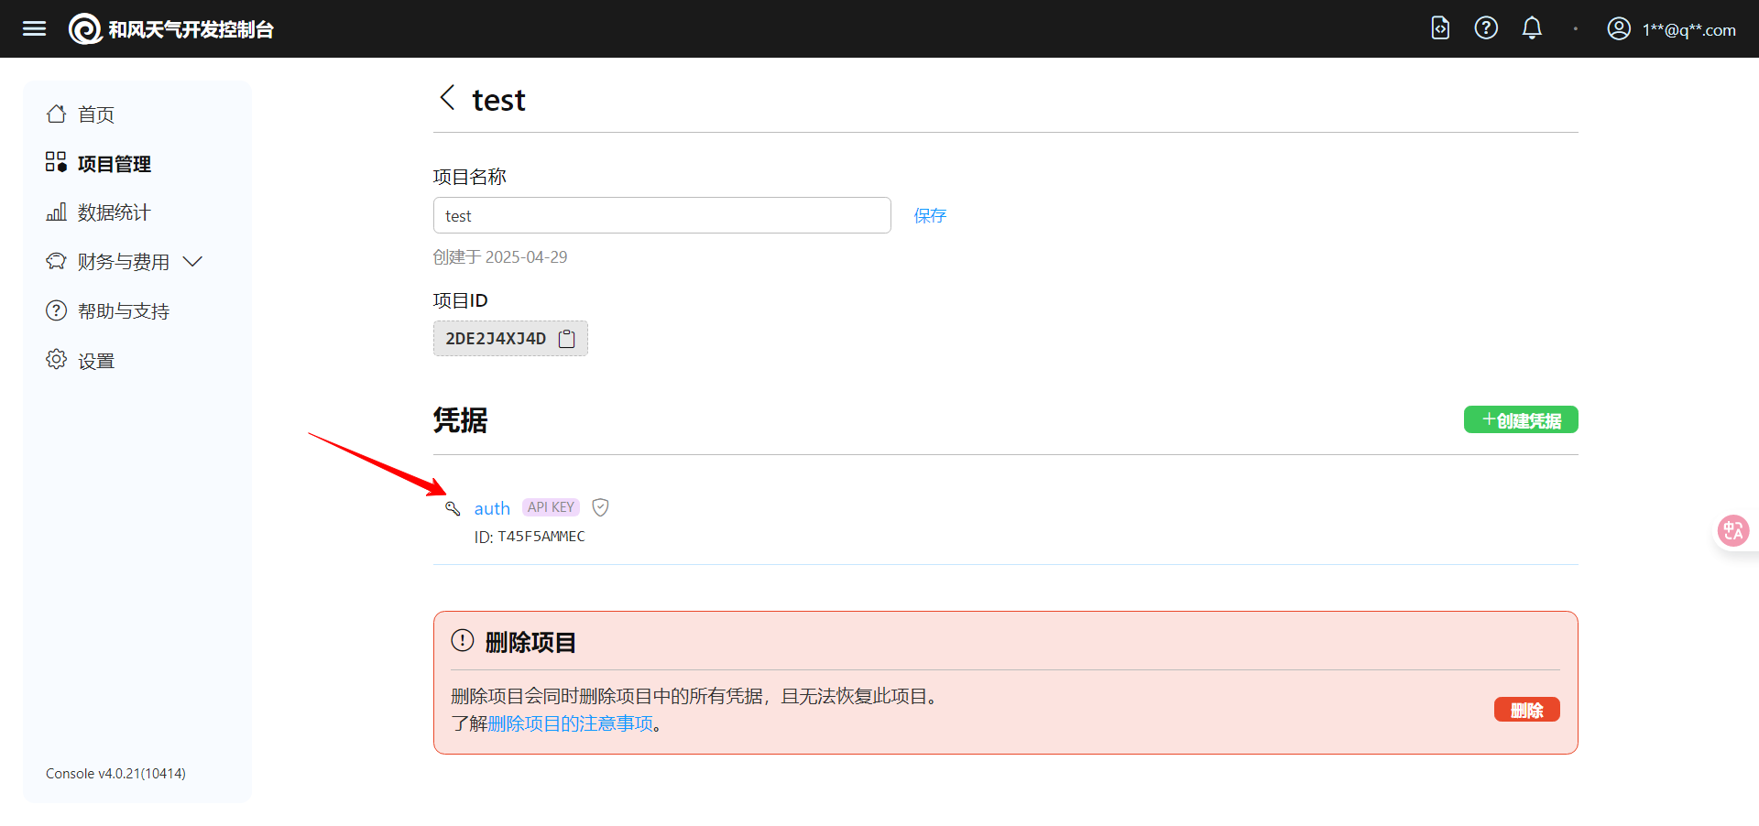Open the documentation file icon
This screenshot has height=826, width=1759.
(x=1440, y=28)
